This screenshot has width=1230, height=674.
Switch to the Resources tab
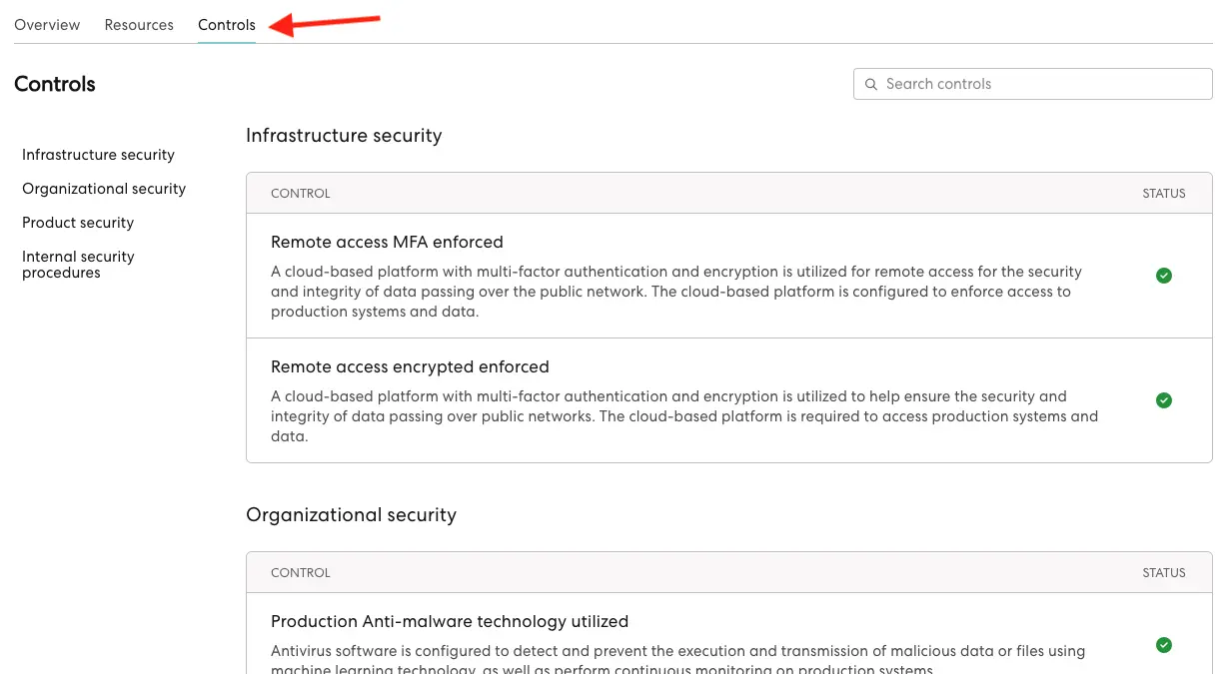click(139, 25)
